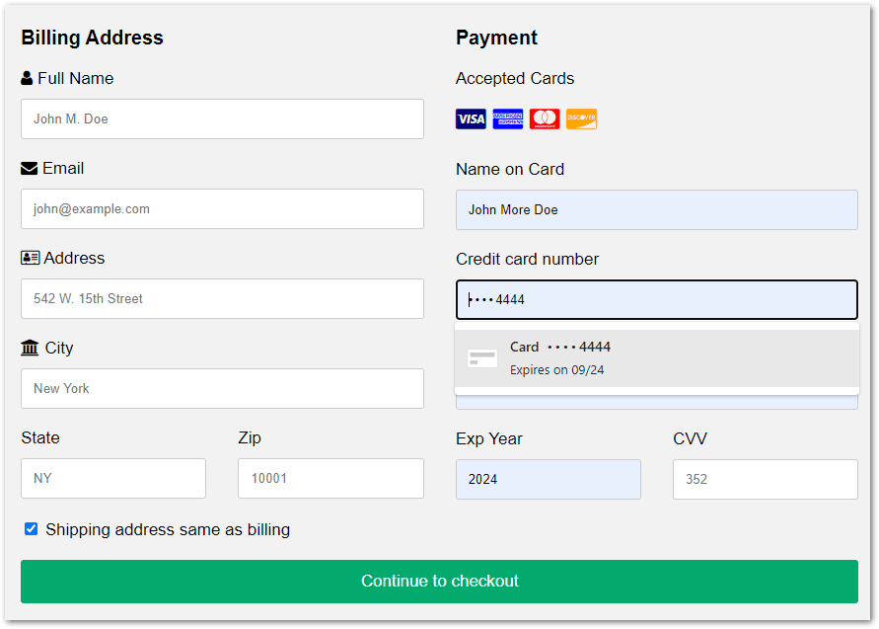This screenshot has height=629, width=879.
Task: Focus the CVV input field
Action: [x=765, y=479]
